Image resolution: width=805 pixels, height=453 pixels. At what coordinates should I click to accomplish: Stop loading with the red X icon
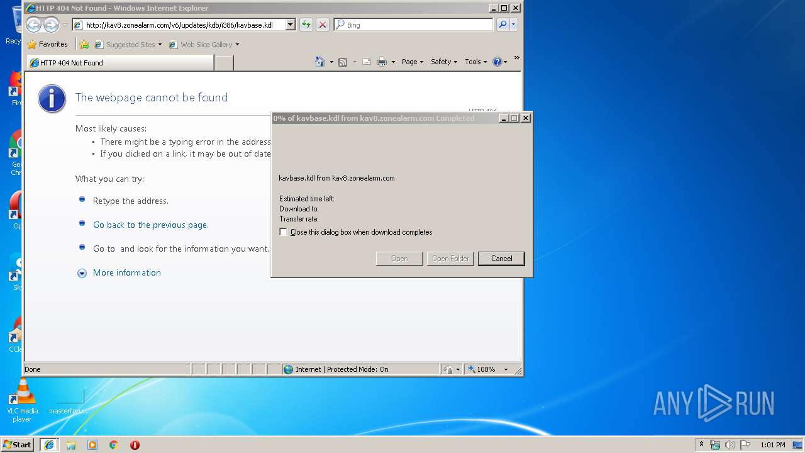pyautogui.click(x=323, y=25)
